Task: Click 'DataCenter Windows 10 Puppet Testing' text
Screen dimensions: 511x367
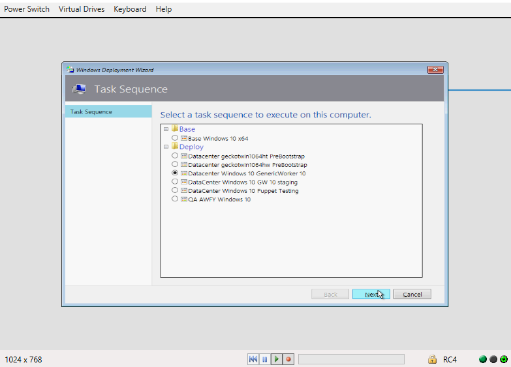Action: (243, 191)
